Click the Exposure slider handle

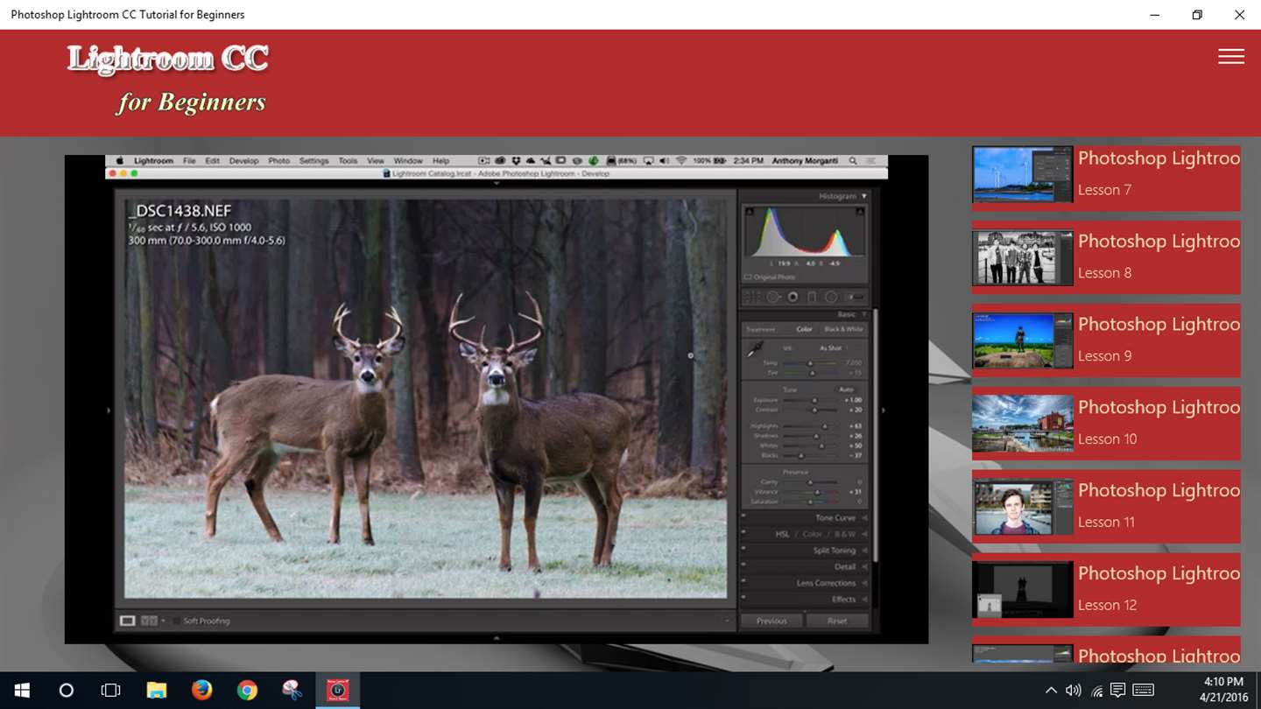814,400
